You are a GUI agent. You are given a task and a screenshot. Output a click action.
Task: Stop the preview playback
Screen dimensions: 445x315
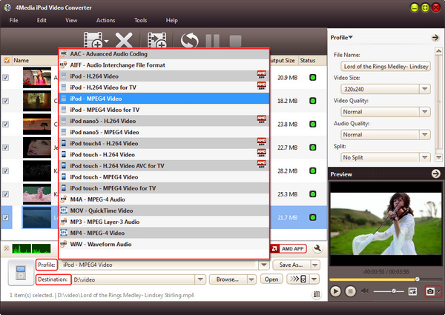click(350, 291)
